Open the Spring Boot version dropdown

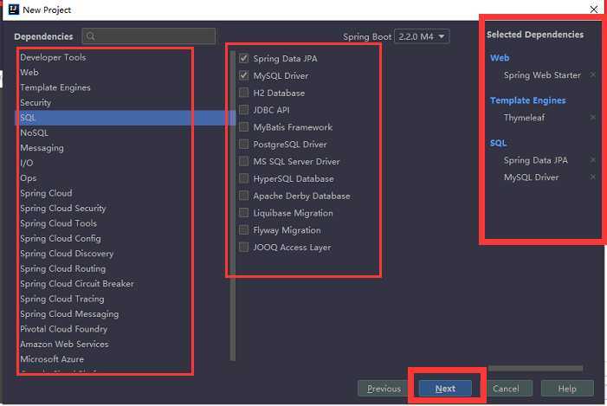pos(422,36)
